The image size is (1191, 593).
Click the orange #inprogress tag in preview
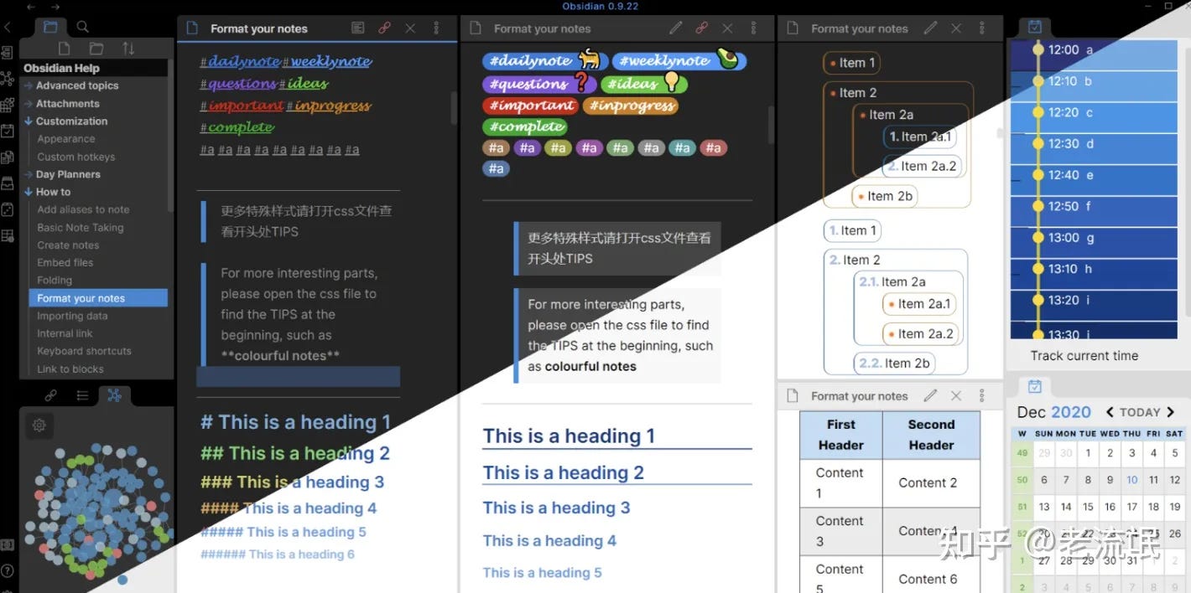tap(632, 106)
